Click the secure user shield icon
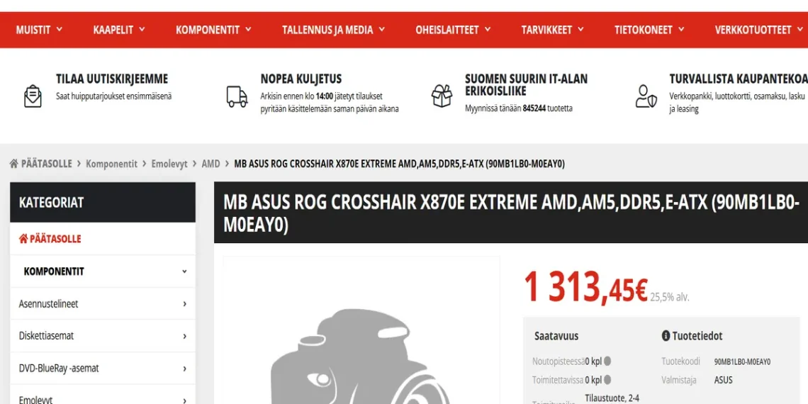Image resolution: width=808 pixels, height=404 pixels. point(646,96)
